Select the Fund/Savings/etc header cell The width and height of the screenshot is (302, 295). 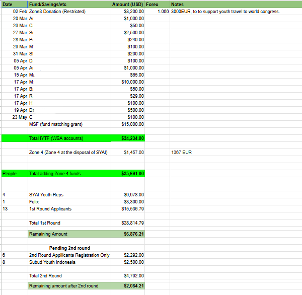[69, 4]
